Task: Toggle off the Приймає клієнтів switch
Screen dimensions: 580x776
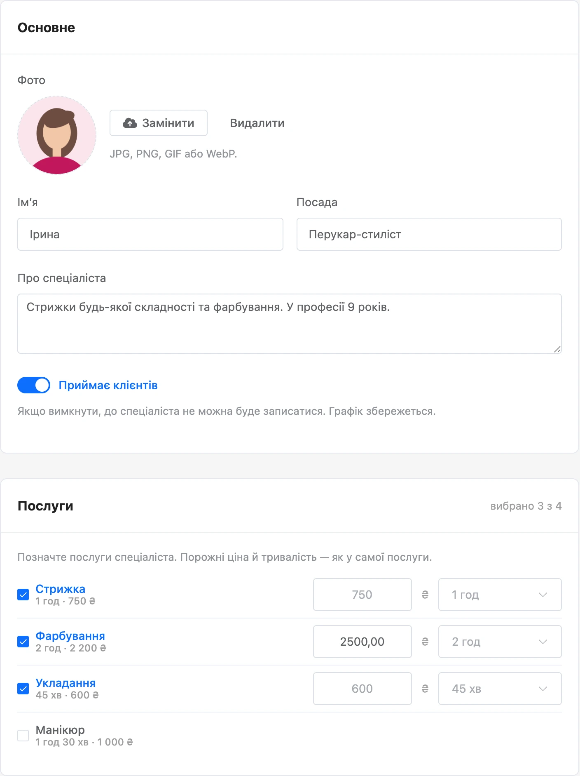Action: pyautogui.click(x=34, y=385)
